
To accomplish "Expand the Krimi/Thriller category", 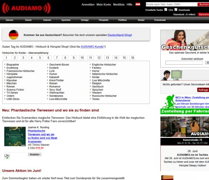I will coord(56,80).
